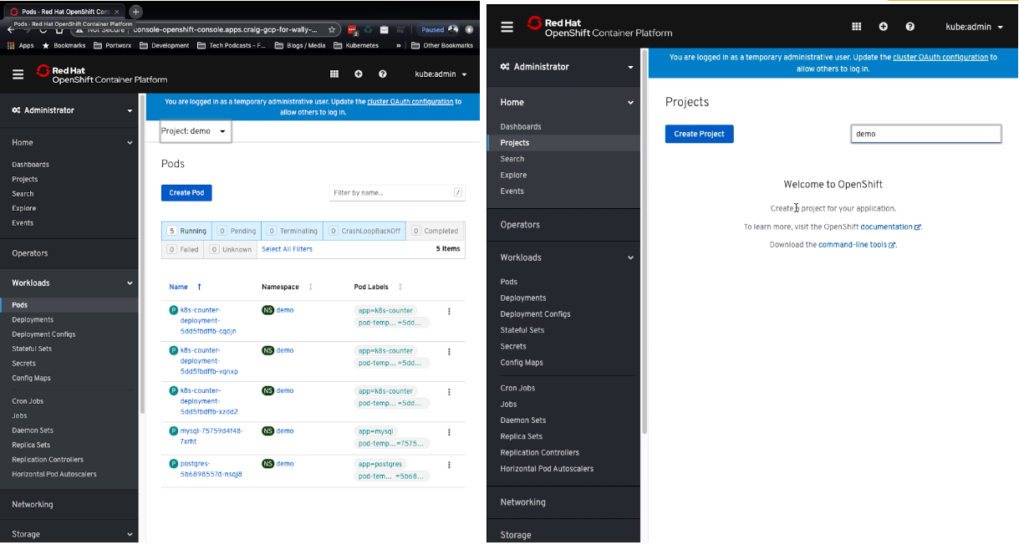The width and height of the screenshot is (1019, 545).
Task: Click the Filter by name input field
Action: 390,193
